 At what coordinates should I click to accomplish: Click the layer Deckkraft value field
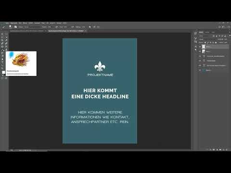(225, 39)
